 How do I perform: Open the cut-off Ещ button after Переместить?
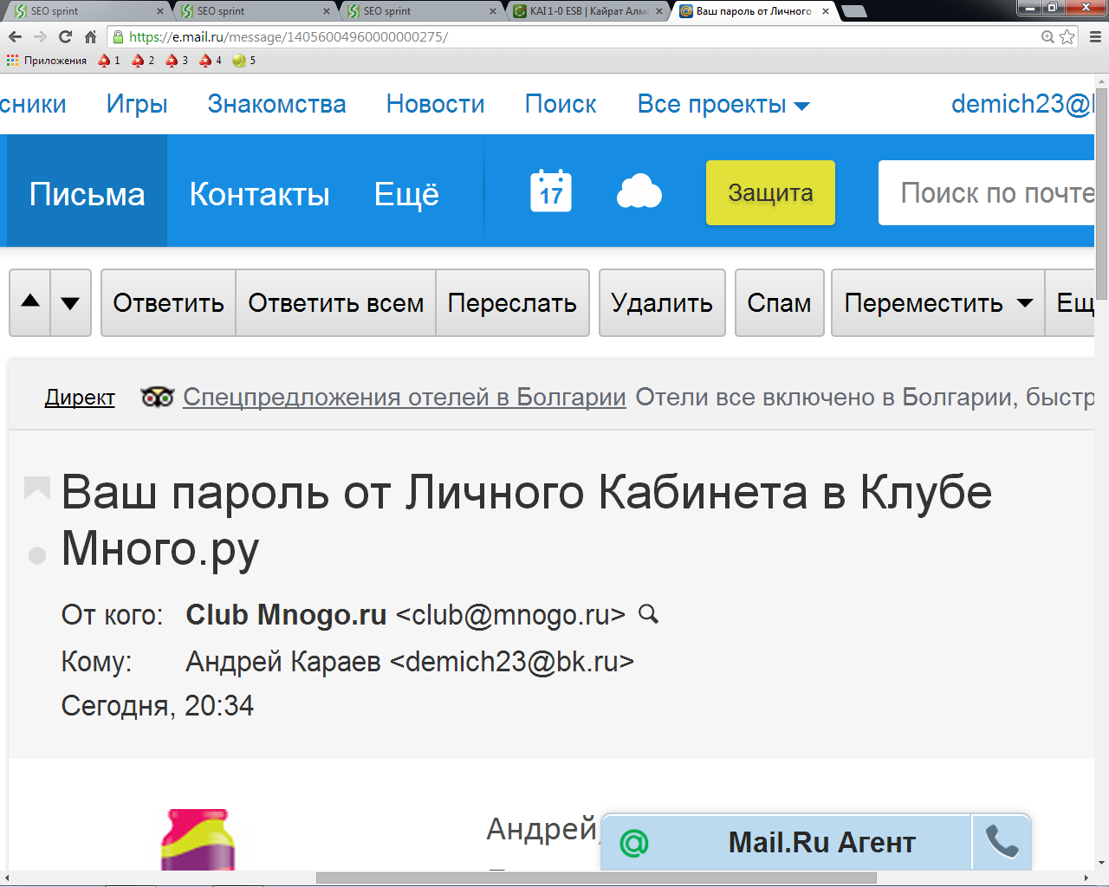click(1071, 302)
